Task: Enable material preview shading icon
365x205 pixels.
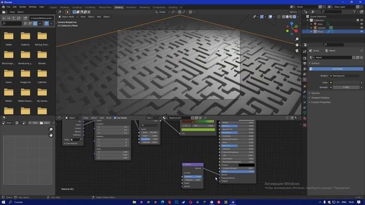Action: coord(291,17)
